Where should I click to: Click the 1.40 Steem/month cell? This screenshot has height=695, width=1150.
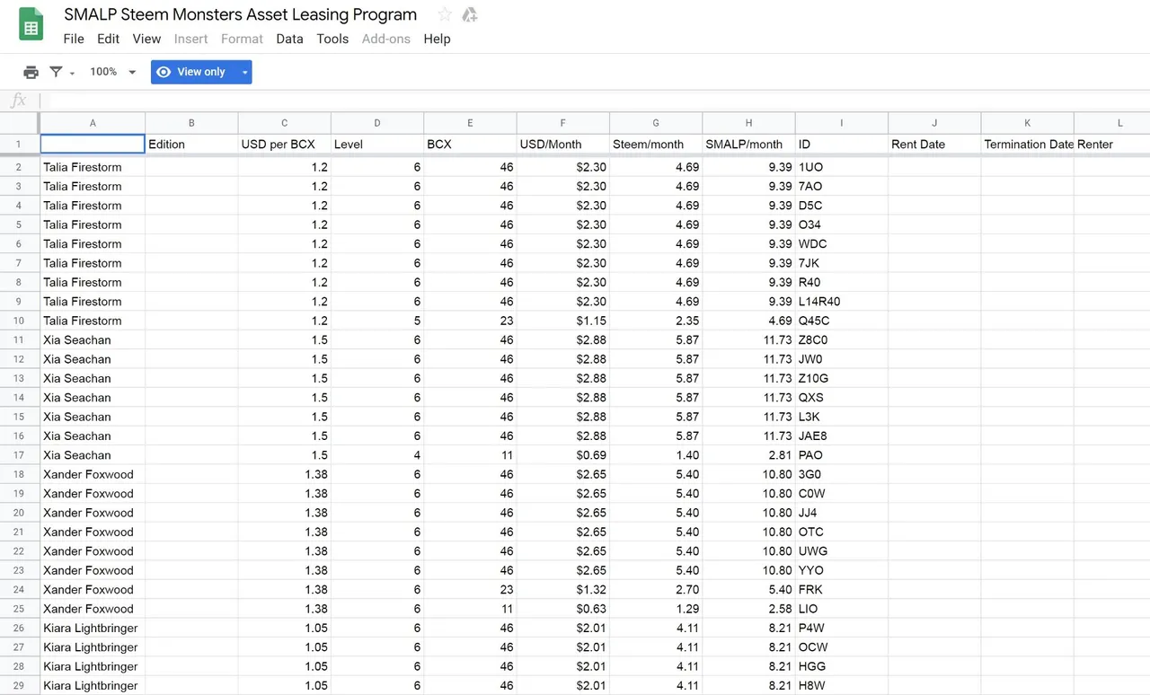[x=656, y=455]
